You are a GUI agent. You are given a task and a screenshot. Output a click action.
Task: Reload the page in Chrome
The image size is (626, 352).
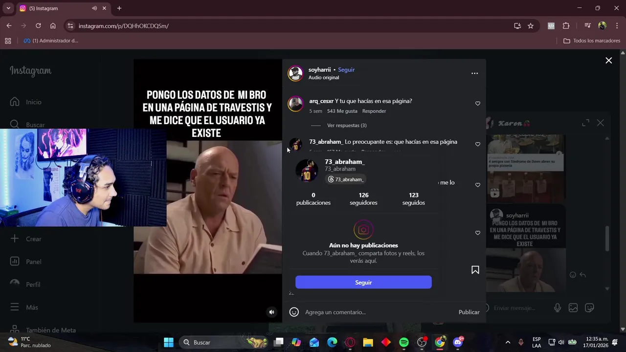[38, 26]
